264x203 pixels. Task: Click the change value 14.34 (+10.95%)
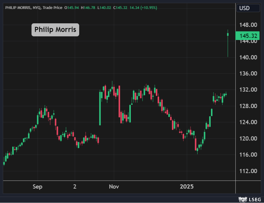(143, 8)
